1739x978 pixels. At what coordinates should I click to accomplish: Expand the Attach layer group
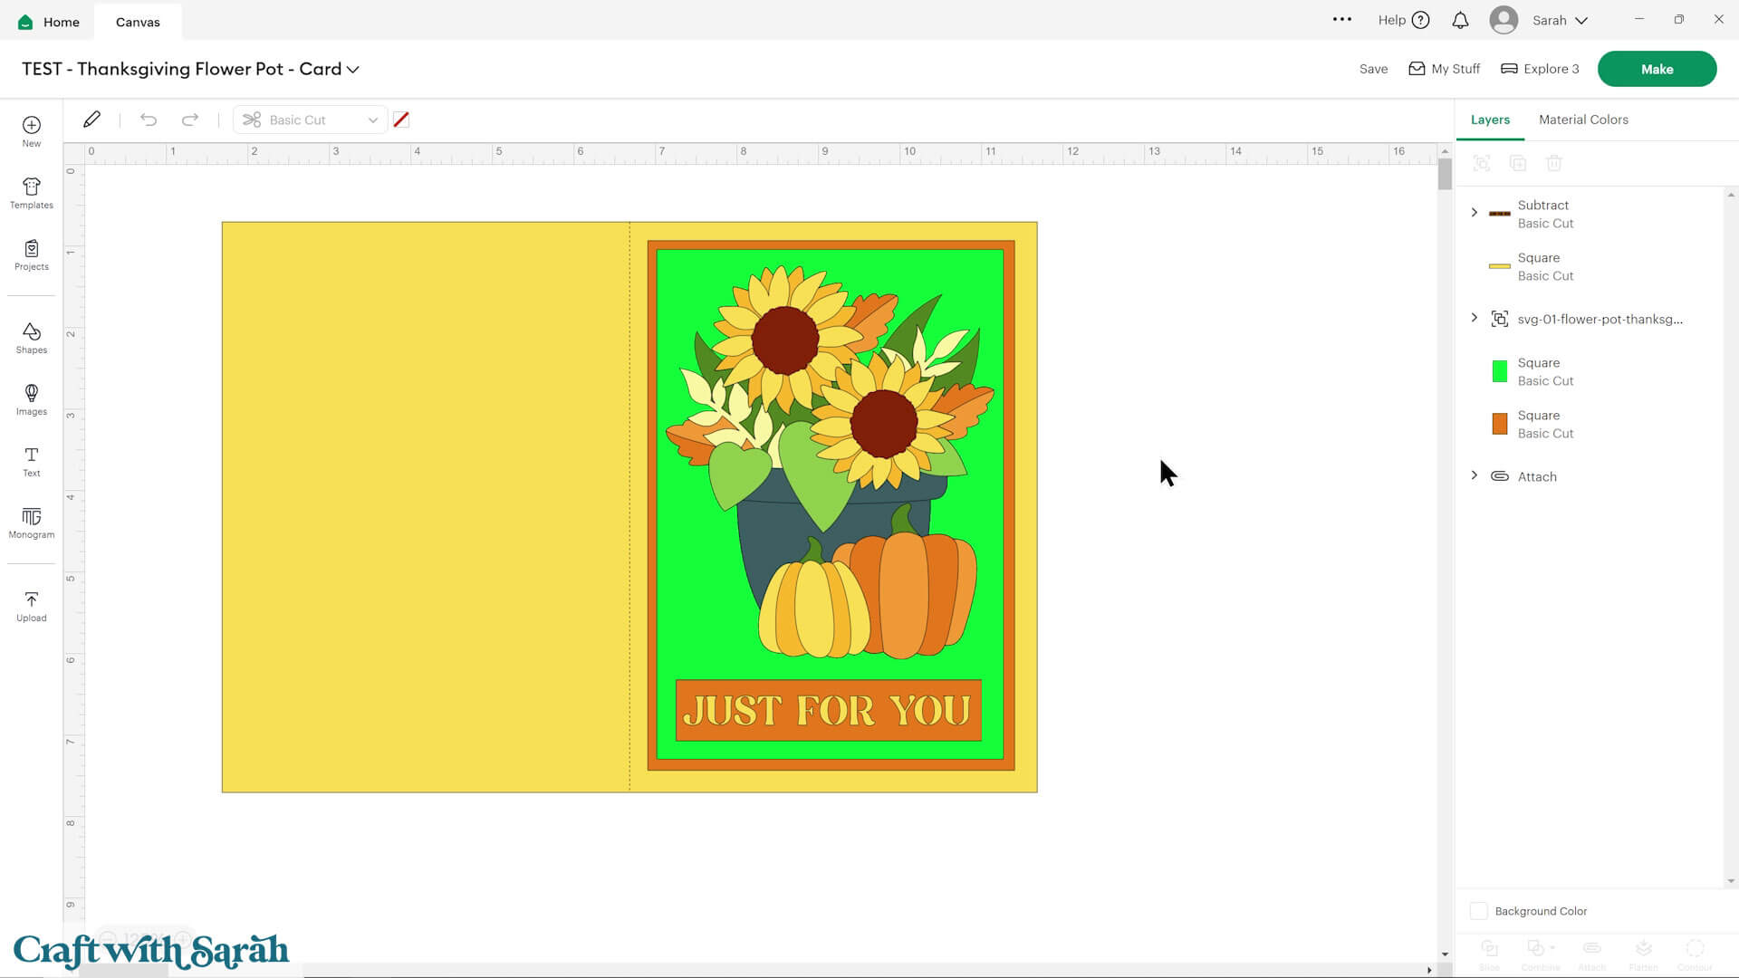tap(1474, 475)
